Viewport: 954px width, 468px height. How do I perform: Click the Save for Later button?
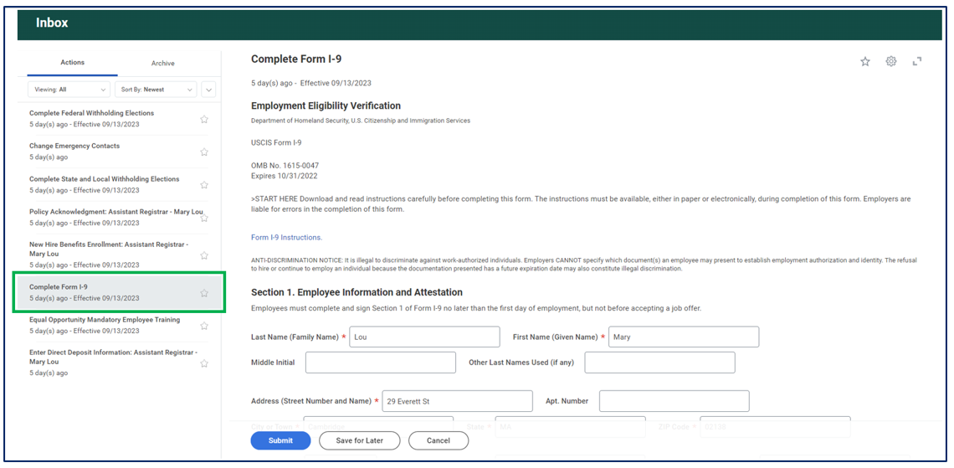pos(360,440)
